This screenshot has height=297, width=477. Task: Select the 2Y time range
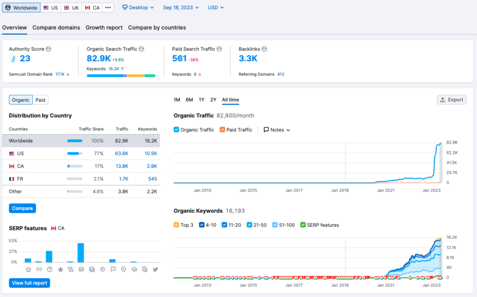tap(213, 99)
